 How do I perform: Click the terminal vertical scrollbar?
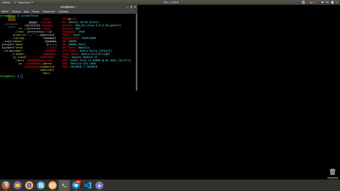coord(137,52)
